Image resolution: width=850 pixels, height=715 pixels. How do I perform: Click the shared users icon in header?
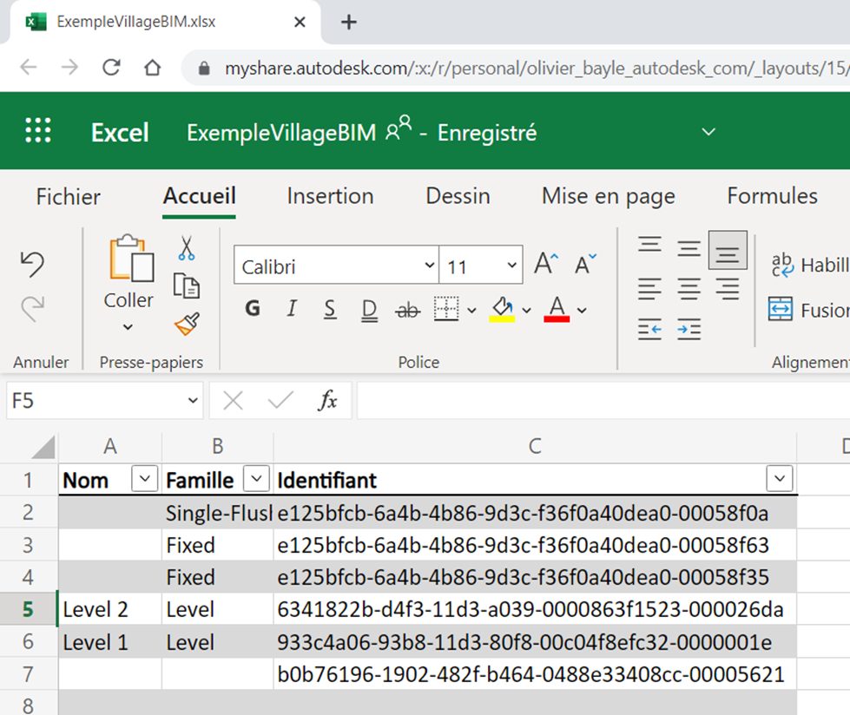pos(399,128)
